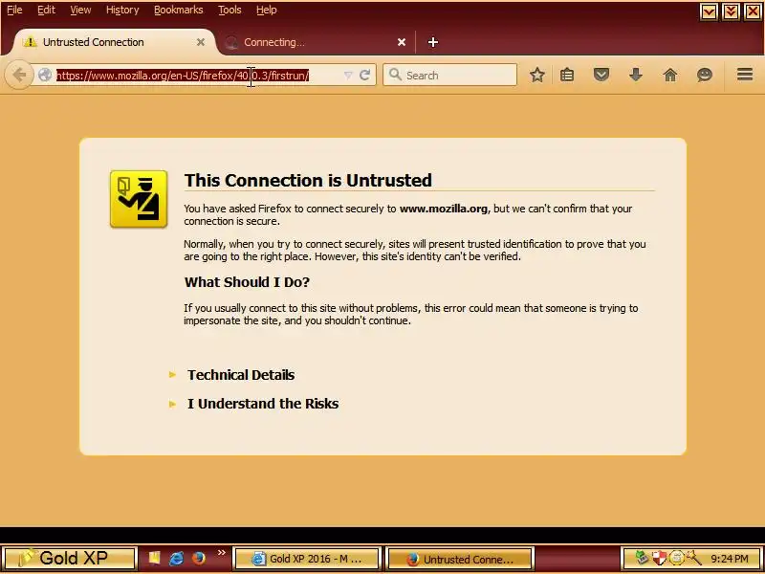
Task: Click the 9:24 PM clock
Action: 730,559
